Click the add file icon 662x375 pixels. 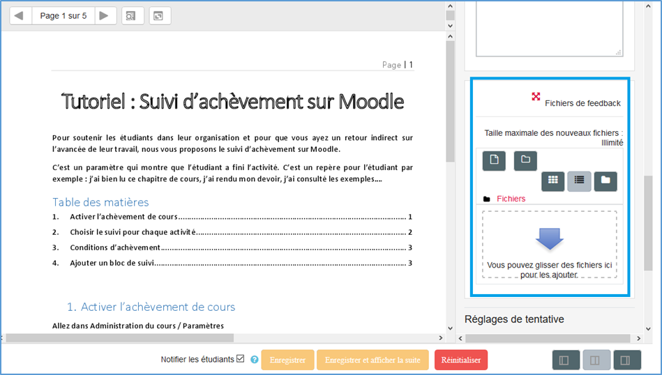494,161
